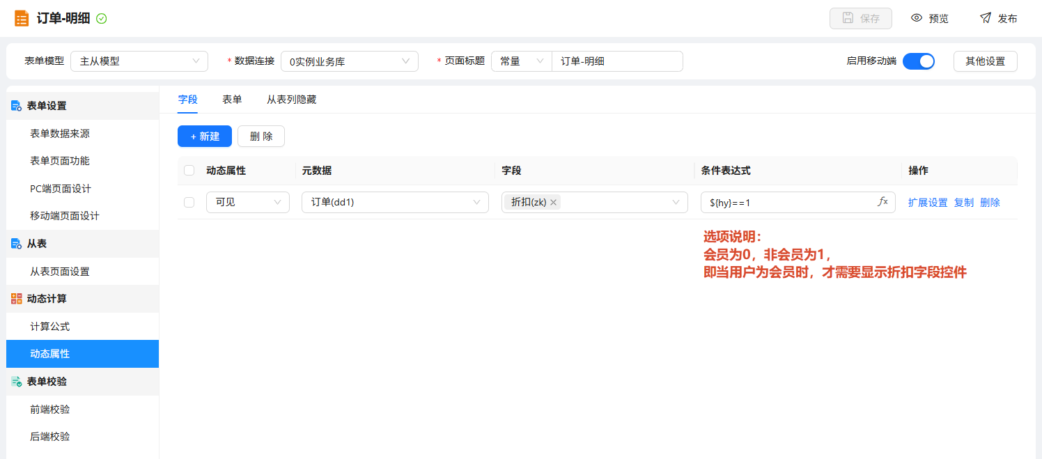Open the 数据连接 dropdown showing 0实例业务库

(x=350, y=61)
